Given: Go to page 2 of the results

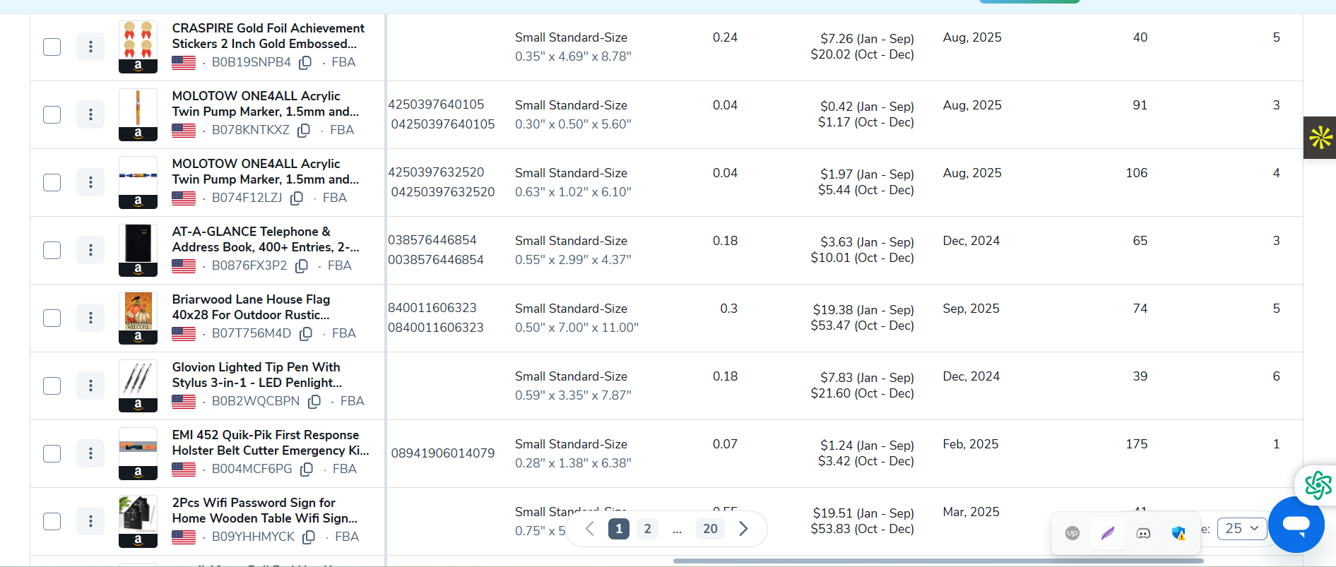Looking at the screenshot, I should [647, 529].
